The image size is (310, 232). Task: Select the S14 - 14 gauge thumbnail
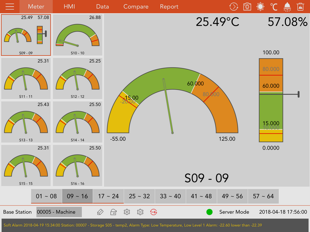[x=77, y=122]
